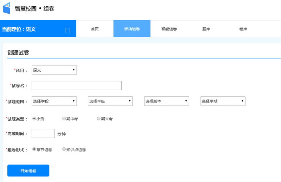The height and width of the screenshot is (182, 281).
Task: Choose the 期末考 exam type
Action: coord(99,119)
